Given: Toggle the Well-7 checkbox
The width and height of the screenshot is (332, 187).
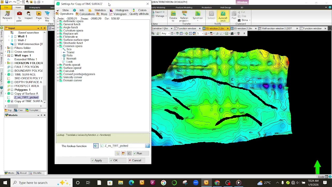Looking at the screenshot, I should [15, 40].
